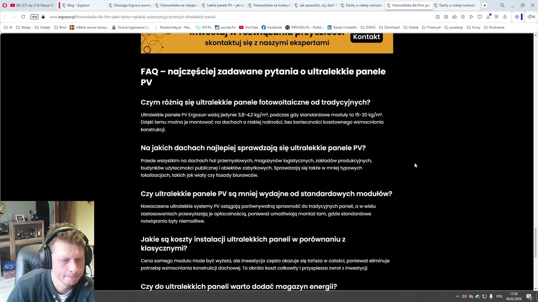
Task: Open the profile account icon
Action: pyautogui.click(x=505, y=17)
